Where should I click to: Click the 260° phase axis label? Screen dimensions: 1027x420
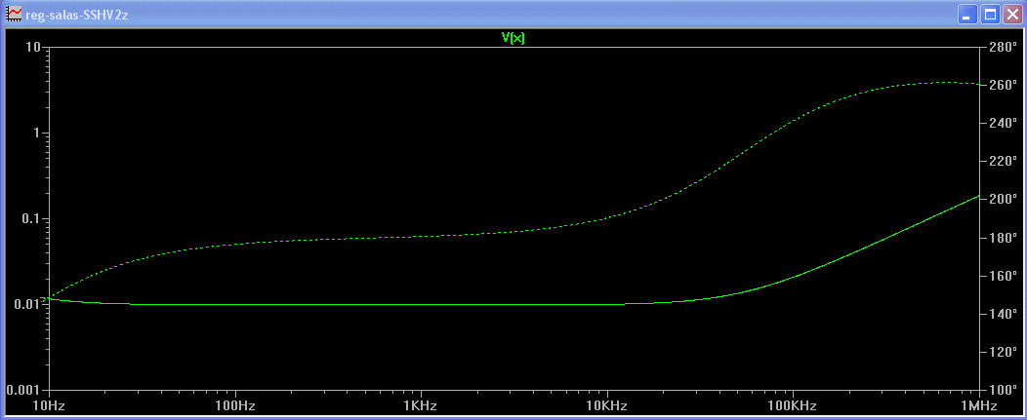click(x=1003, y=85)
